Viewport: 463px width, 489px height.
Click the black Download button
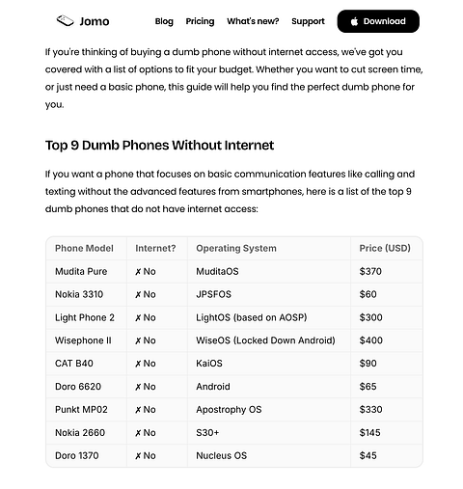(x=378, y=21)
